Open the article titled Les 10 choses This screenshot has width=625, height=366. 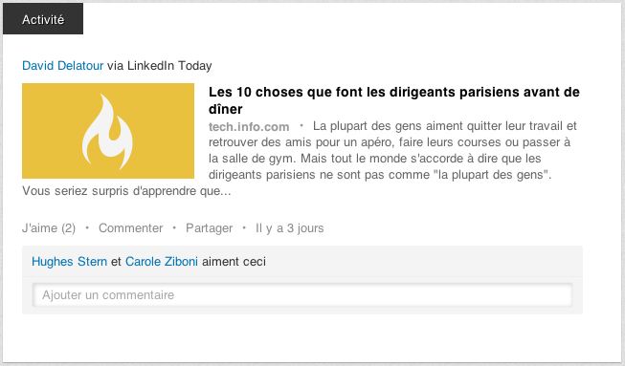click(393, 100)
